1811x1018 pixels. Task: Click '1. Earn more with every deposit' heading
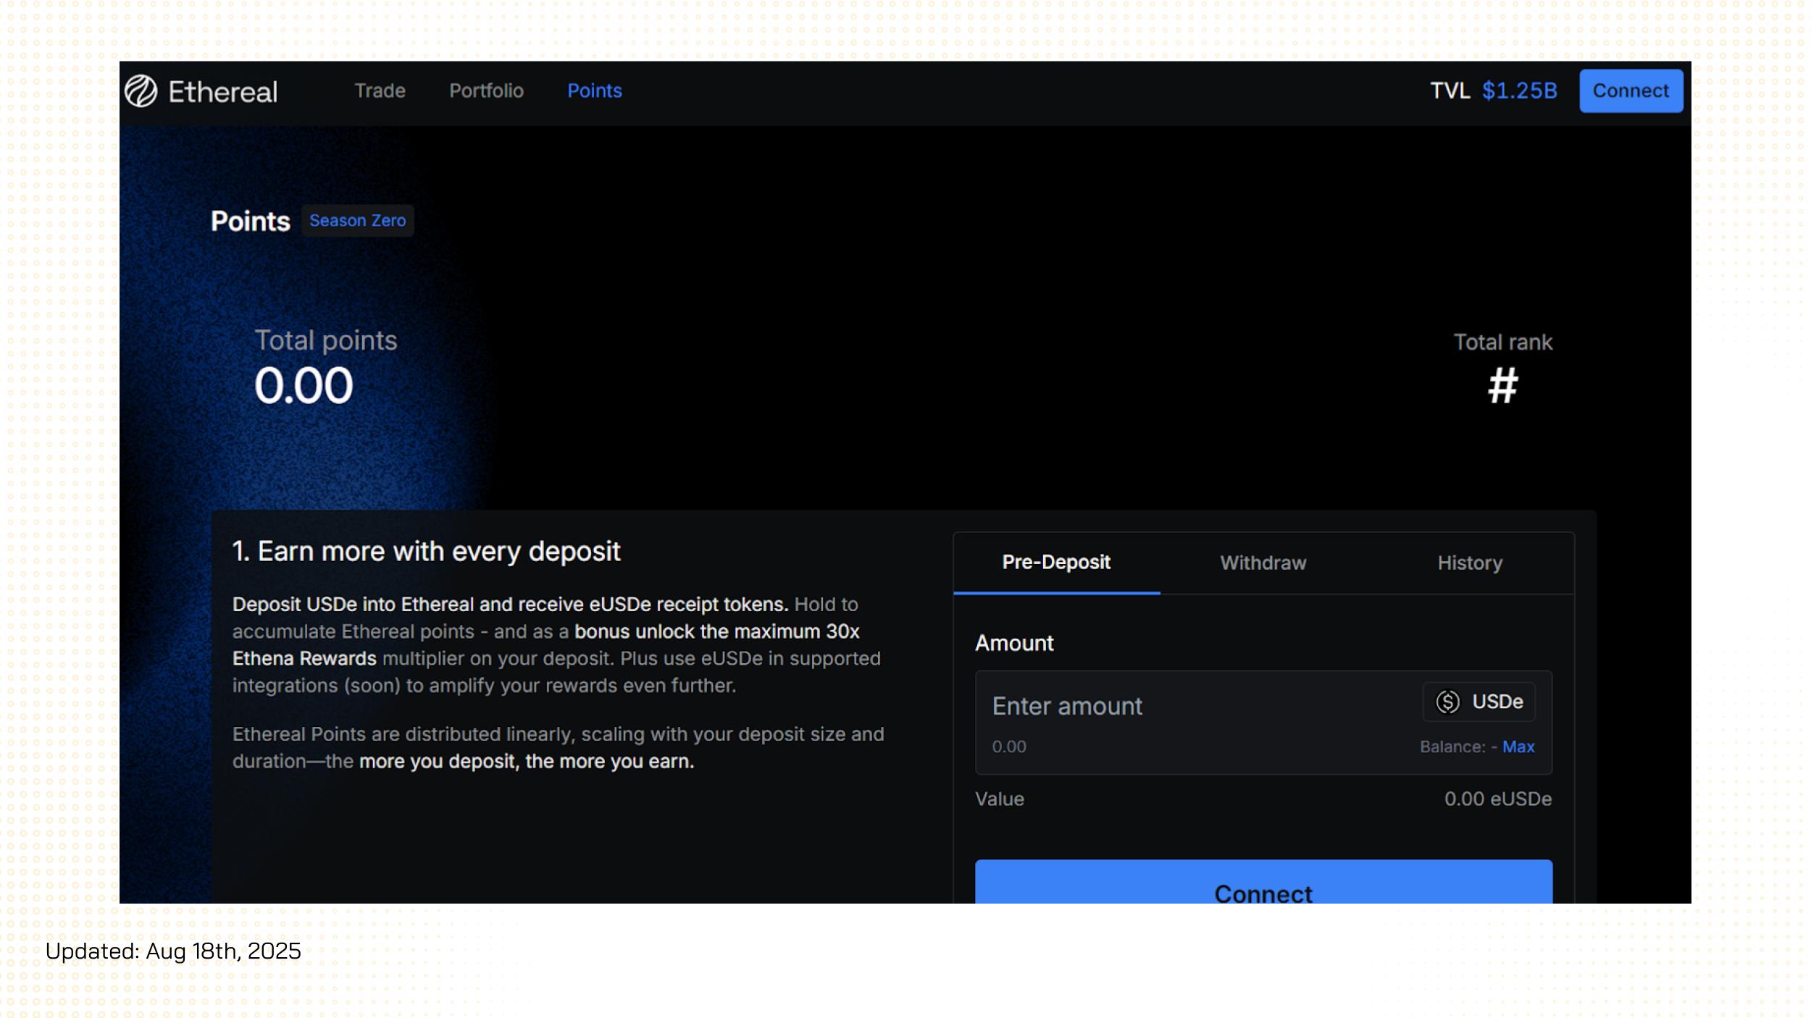pos(426,552)
